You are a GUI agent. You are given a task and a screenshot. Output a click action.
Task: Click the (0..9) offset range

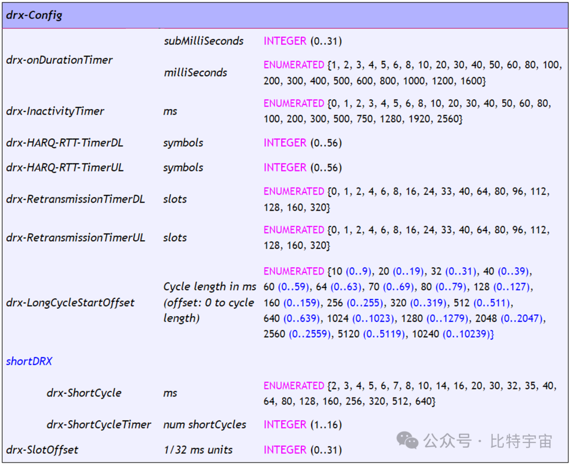(358, 272)
